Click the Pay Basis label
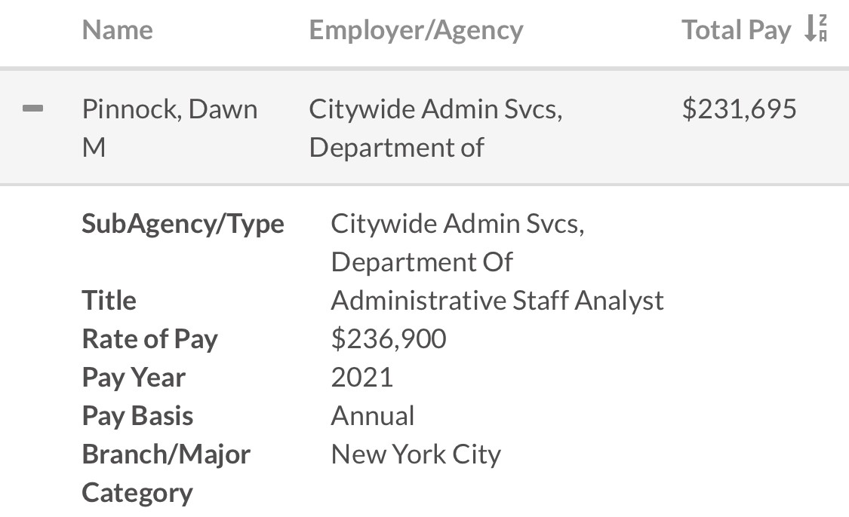Image resolution: width=849 pixels, height=517 pixels. [x=137, y=416]
